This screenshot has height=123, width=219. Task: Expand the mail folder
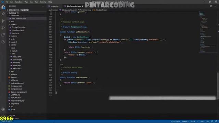pos(12,22)
